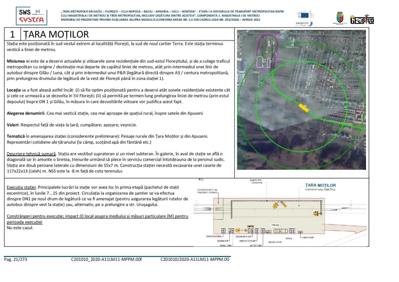This screenshot has width=399, height=282.
Task: Click the underlined 'Execuția stației' text
Action: 21,188
